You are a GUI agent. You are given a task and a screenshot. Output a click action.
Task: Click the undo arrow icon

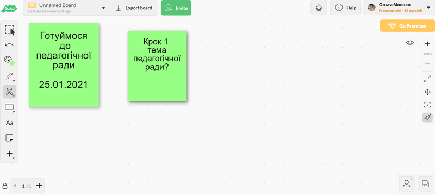pos(9,45)
